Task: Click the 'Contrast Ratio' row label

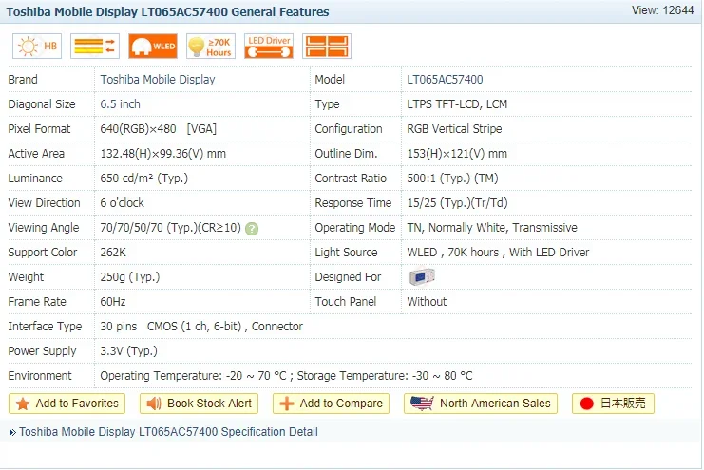Action: click(351, 179)
